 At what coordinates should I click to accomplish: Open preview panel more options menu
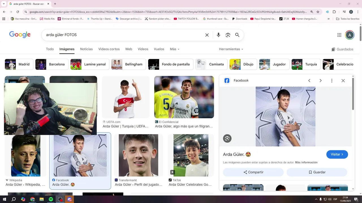coord(332,81)
